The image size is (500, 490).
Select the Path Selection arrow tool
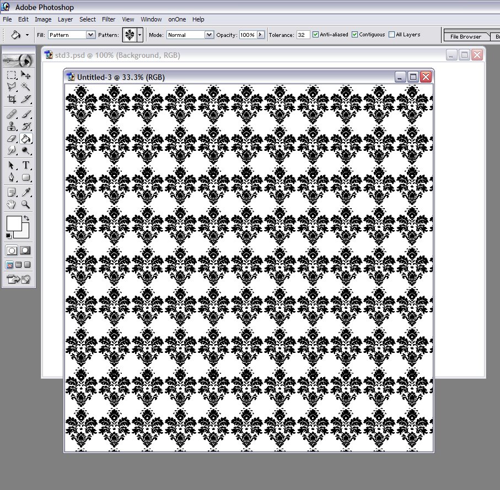(x=11, y=165)
